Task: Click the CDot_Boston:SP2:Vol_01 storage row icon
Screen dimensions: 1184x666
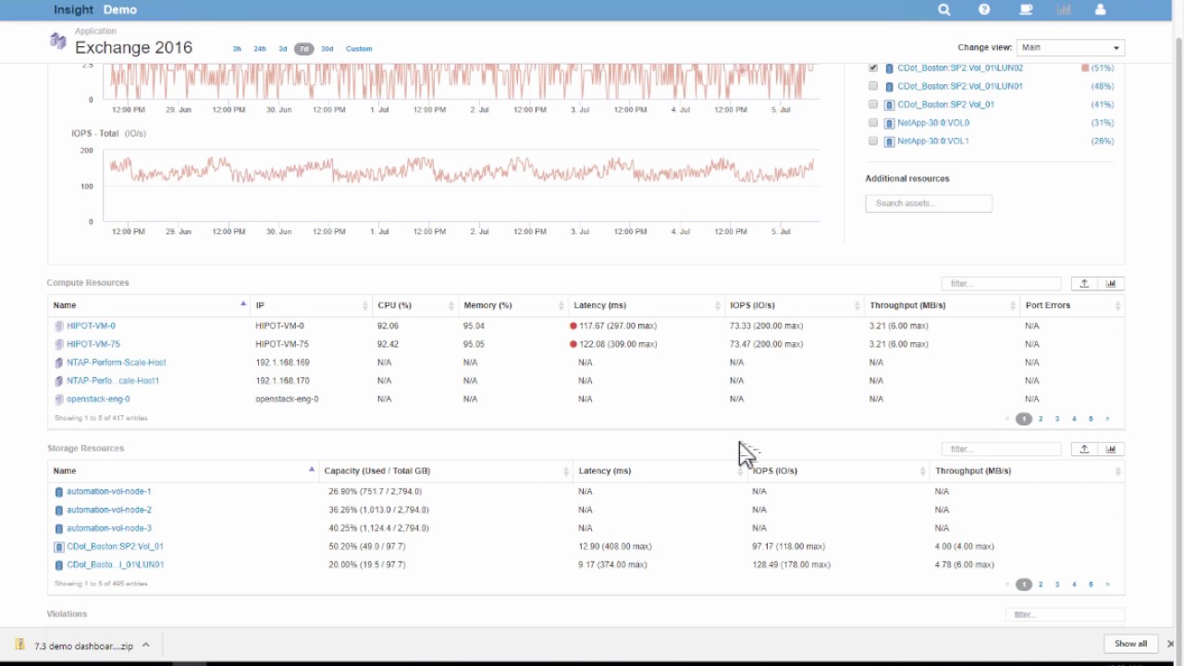Action: tap(59, 547)
